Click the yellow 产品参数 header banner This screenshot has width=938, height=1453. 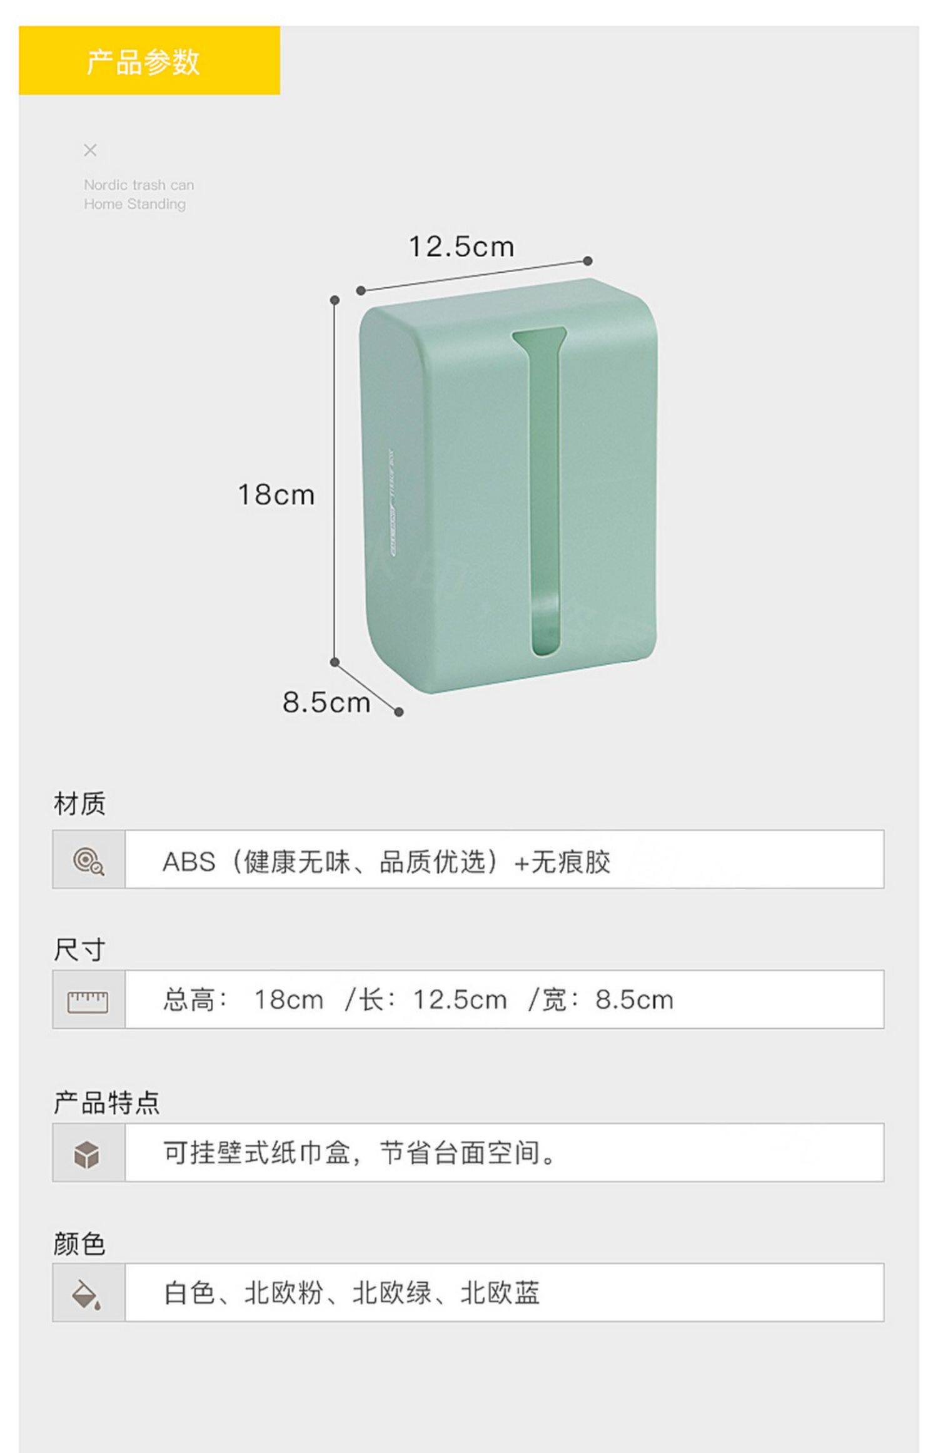[x=149, y=61]
